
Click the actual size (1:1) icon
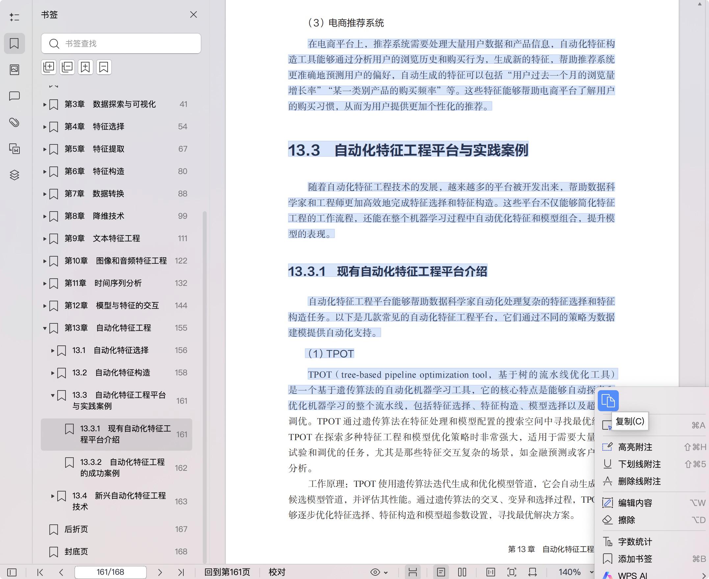click(x=491, y=572)
